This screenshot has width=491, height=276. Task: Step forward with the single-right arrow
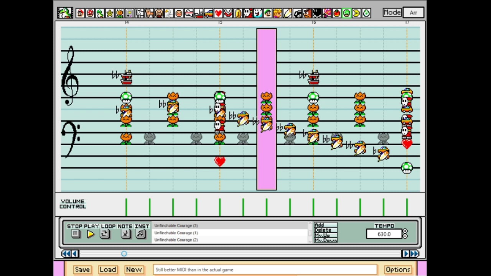(x=406, y=253)
